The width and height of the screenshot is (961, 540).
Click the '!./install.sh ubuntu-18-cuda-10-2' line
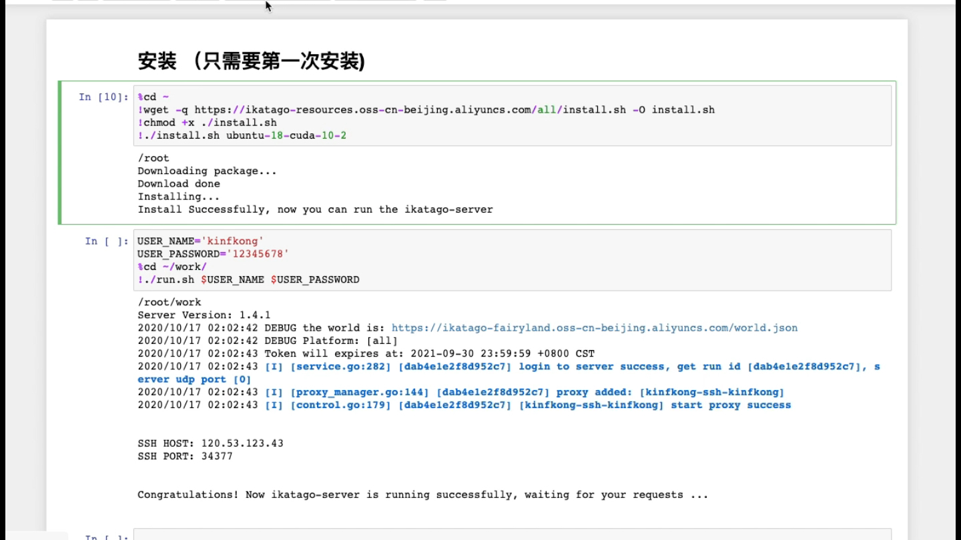[242, 135]
